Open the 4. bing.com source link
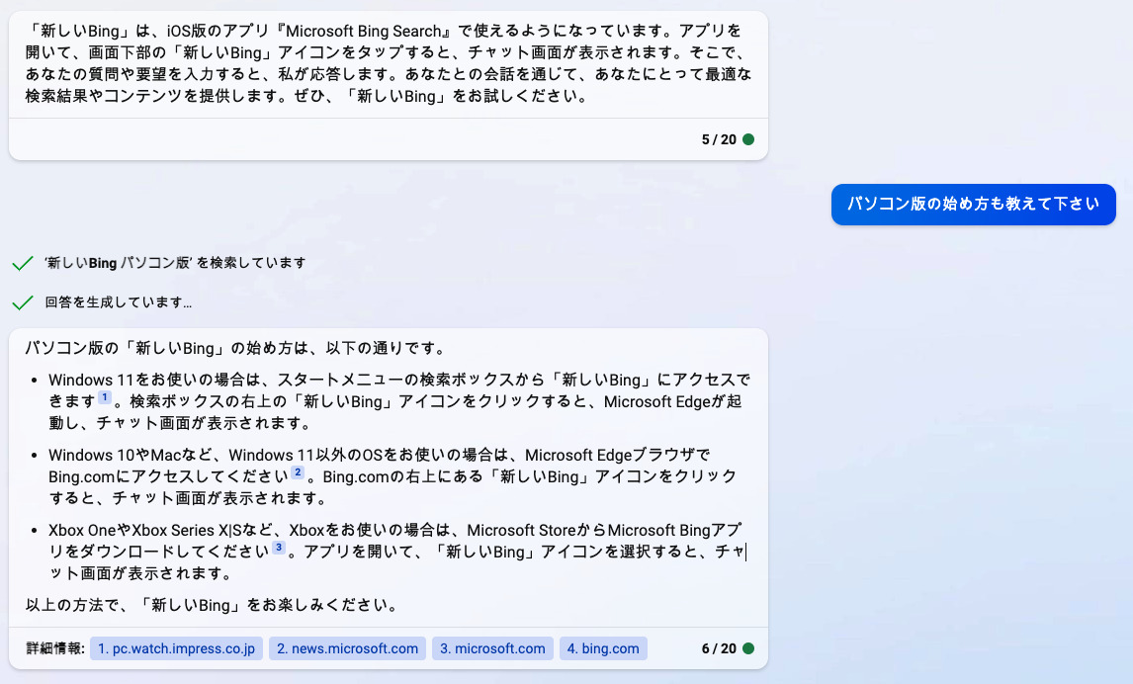 tap(603, 648)
